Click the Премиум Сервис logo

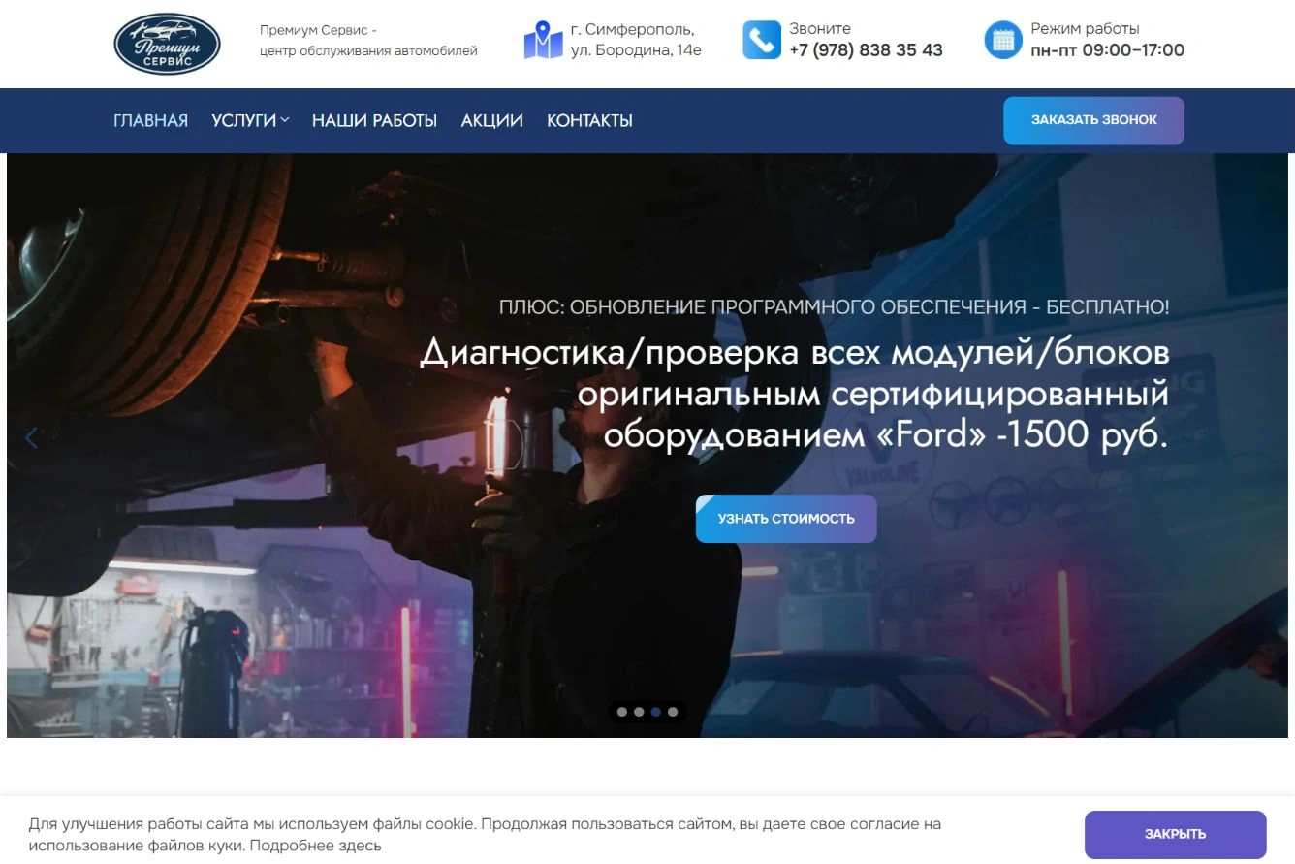pos(167,44)
